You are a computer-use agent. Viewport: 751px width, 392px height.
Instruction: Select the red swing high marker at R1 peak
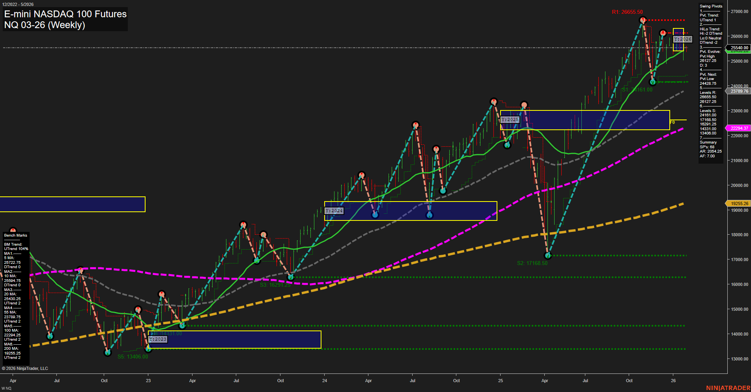point(643,19)
